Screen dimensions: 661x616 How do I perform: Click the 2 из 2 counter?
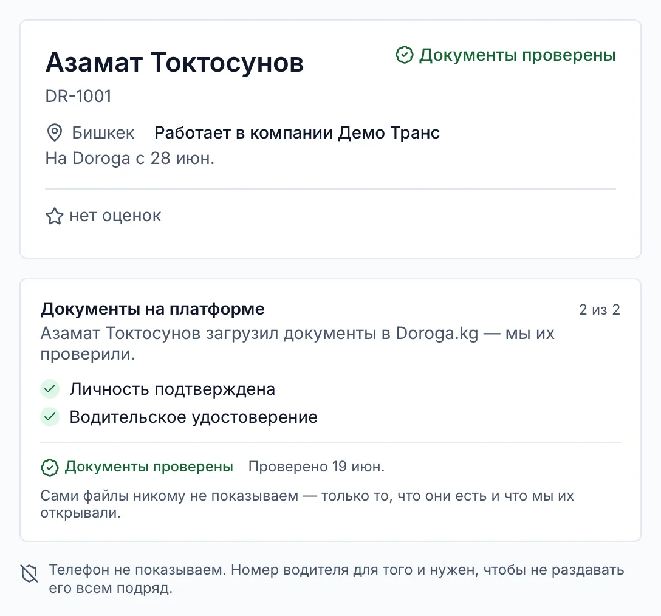[x=600, y=309]
